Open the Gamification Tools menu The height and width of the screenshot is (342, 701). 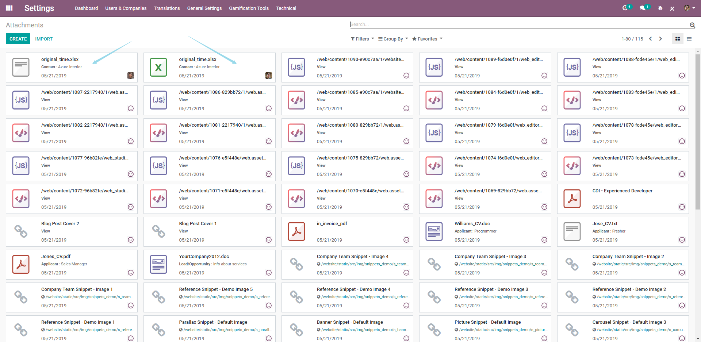coord(249,8)
